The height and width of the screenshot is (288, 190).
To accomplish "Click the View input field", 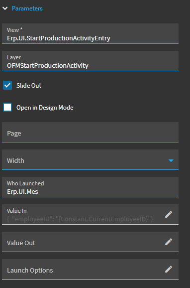I will (90, 33).
